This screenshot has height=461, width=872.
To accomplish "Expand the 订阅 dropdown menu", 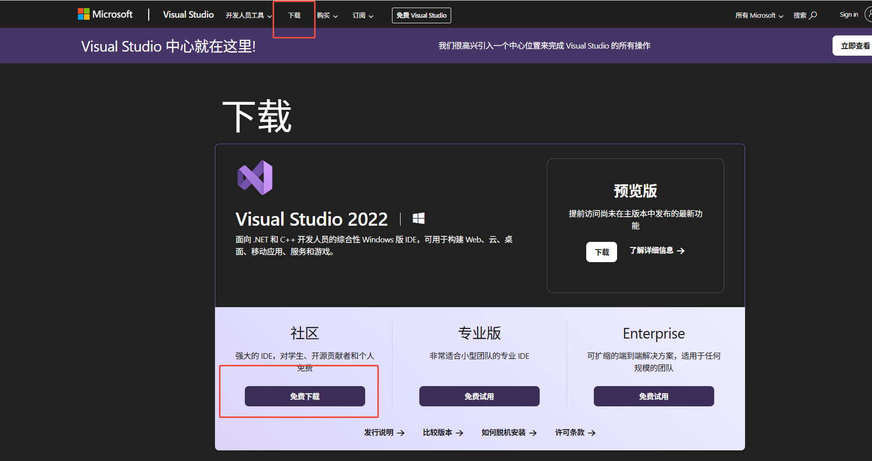I will coord(363,16).
